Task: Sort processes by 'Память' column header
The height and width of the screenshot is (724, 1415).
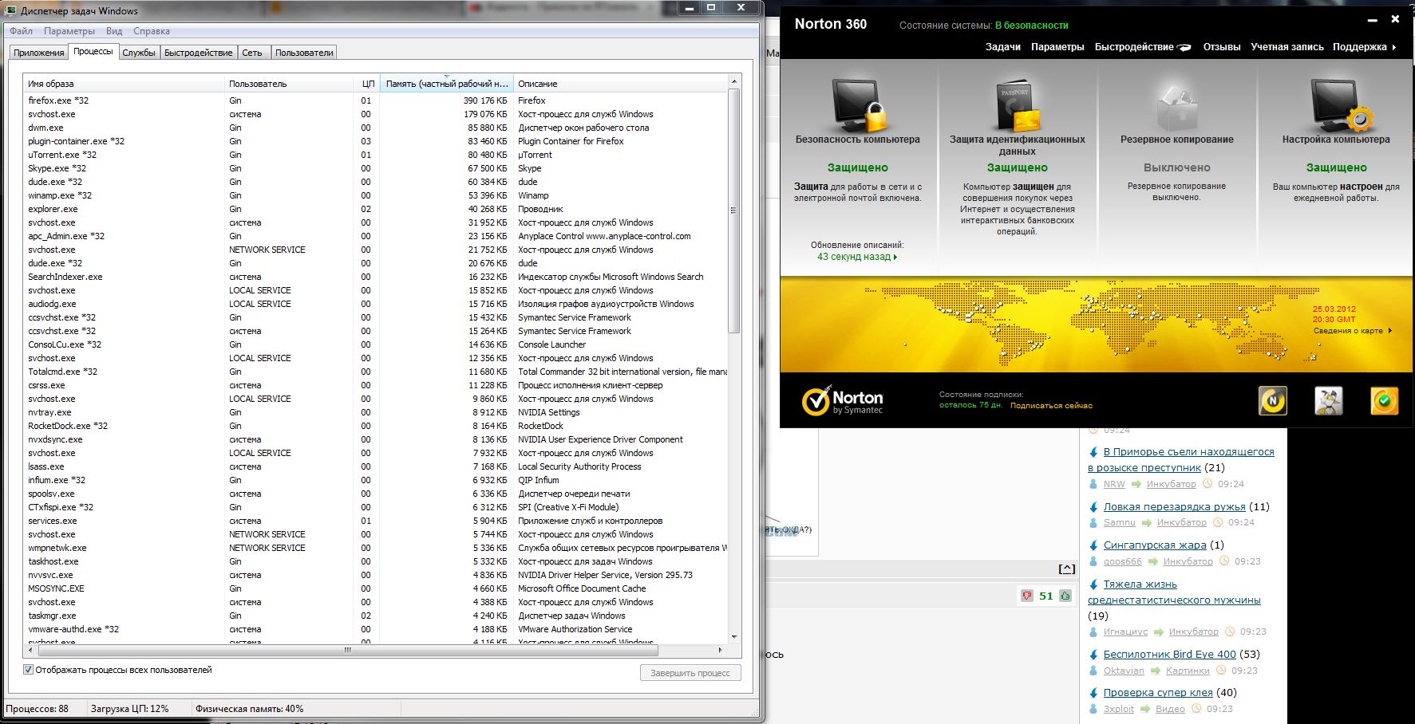Action: (x=446, y=84)
